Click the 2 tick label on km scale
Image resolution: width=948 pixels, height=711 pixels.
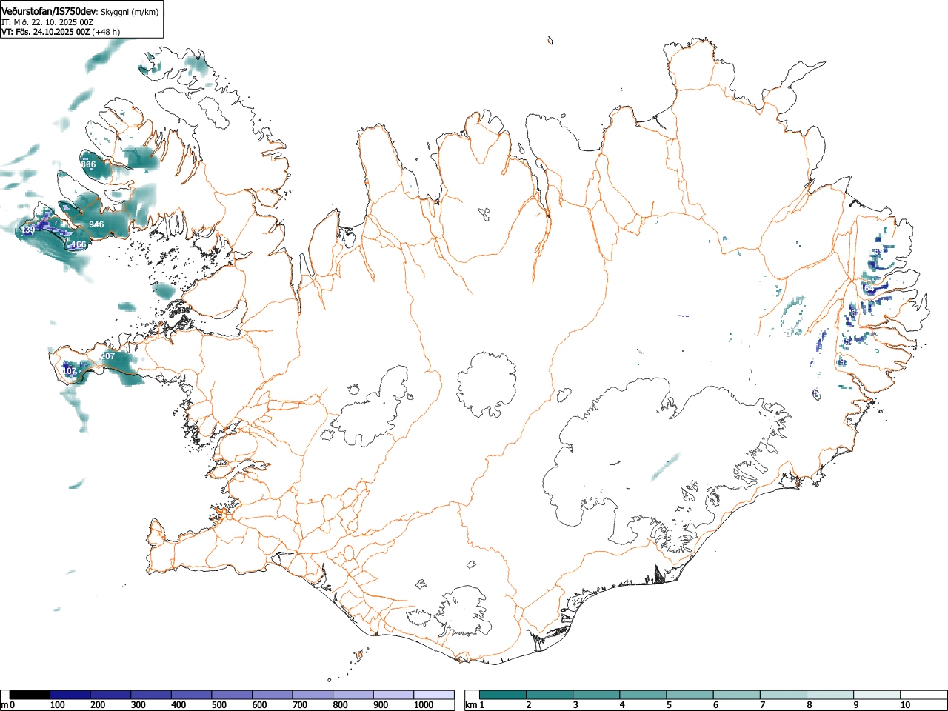coord(529,705)
